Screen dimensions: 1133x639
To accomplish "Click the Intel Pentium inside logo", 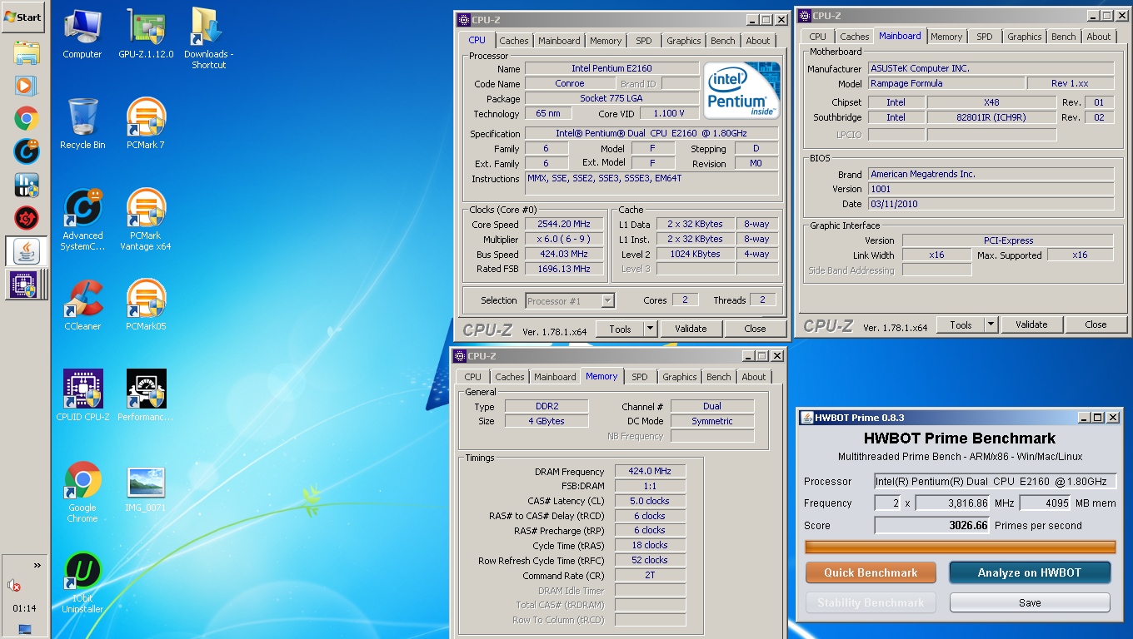I will 741,90.
